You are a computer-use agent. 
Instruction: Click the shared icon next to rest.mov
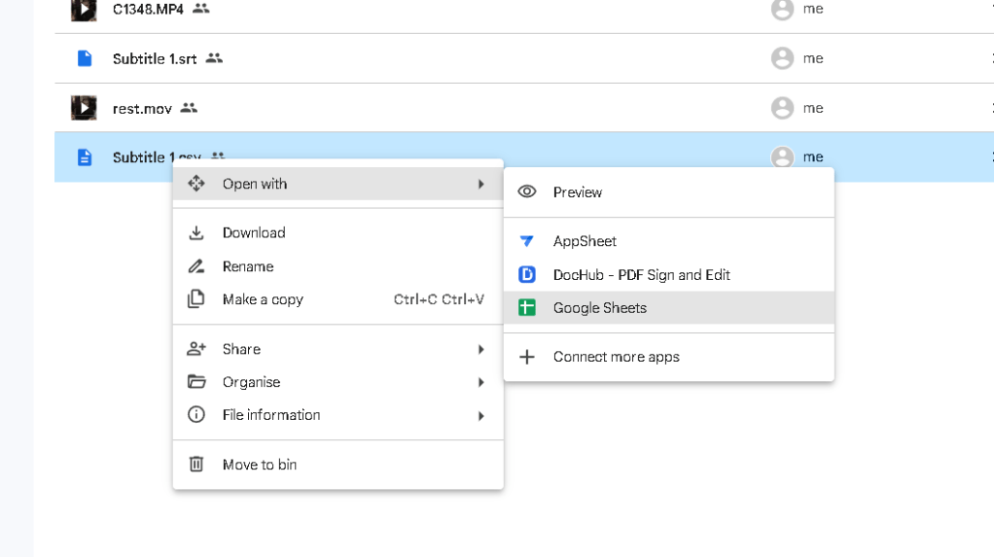pos(189,108)
